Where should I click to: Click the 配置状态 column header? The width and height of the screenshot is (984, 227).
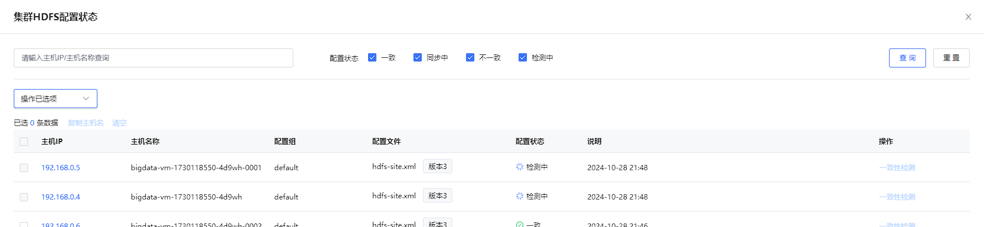530,142
